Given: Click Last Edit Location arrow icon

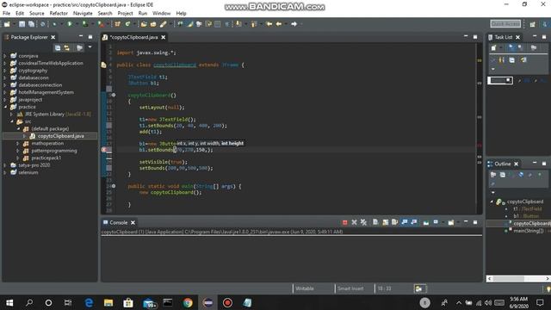Looking at the screenshot, I should pyautogui.click(x=269, y=24).
